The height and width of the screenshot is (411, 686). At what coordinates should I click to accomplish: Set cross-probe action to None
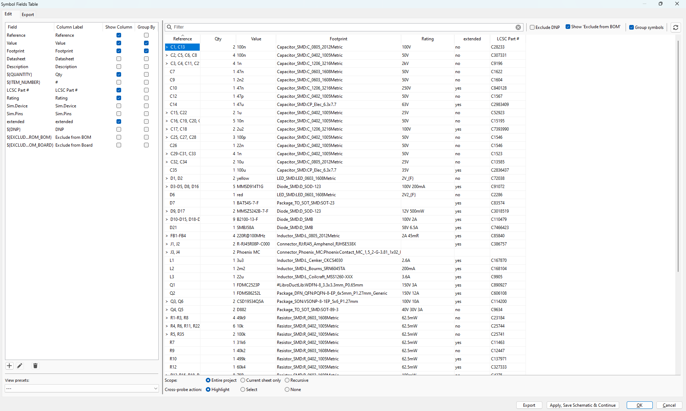[287, 390]
